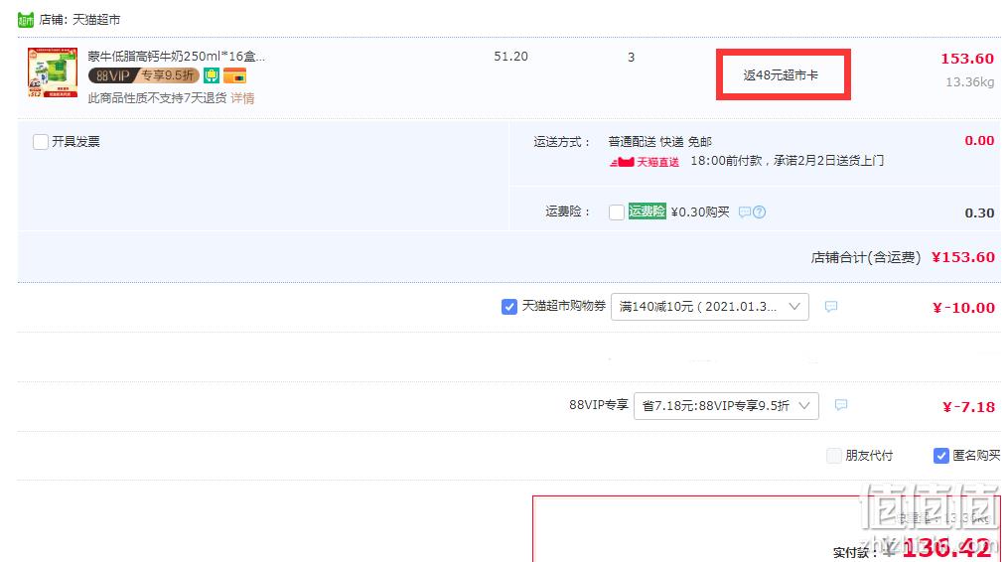Click the orange card icon beside 88VIP badge

[234, 75]
